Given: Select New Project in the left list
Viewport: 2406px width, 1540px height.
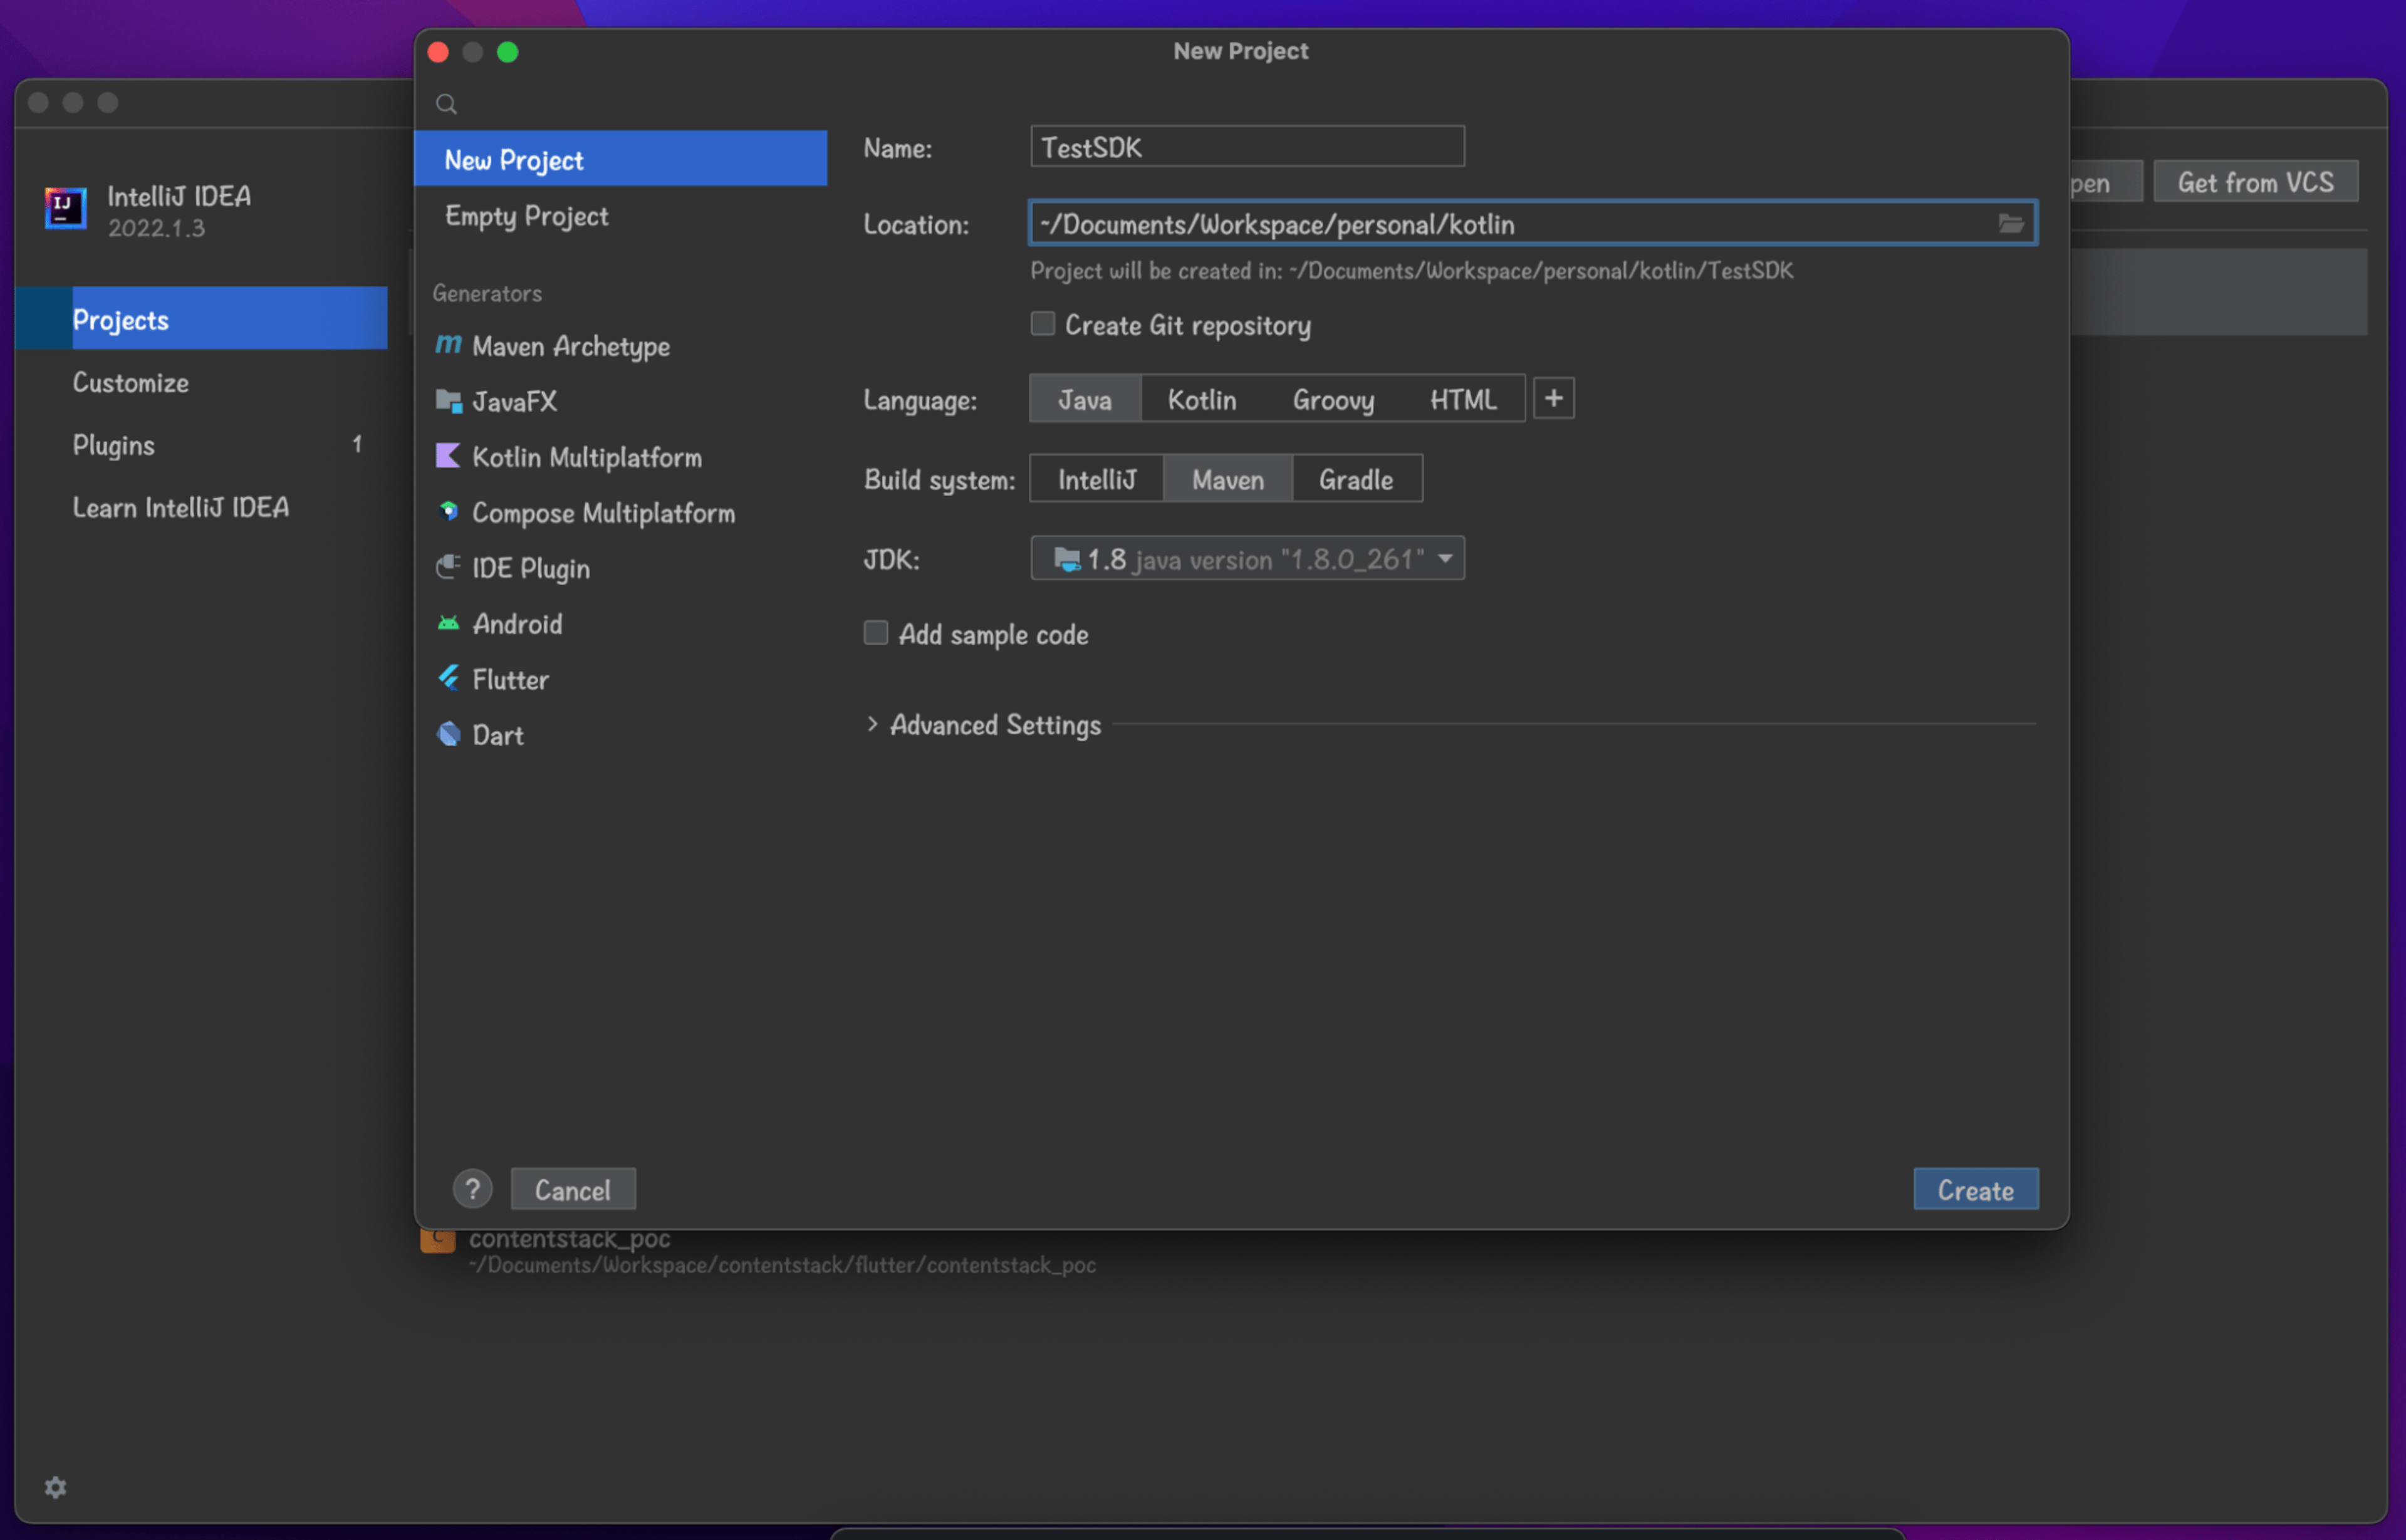Looking at the screenshot, I should 620,158.
